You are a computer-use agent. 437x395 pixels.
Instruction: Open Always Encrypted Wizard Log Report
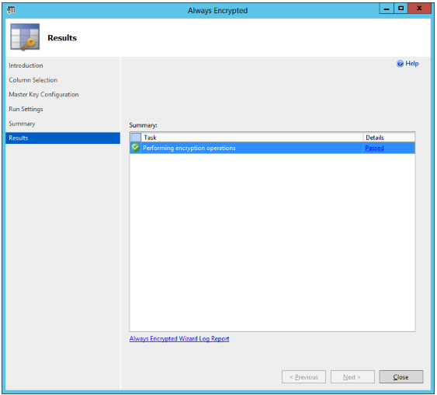click(179, 338)
